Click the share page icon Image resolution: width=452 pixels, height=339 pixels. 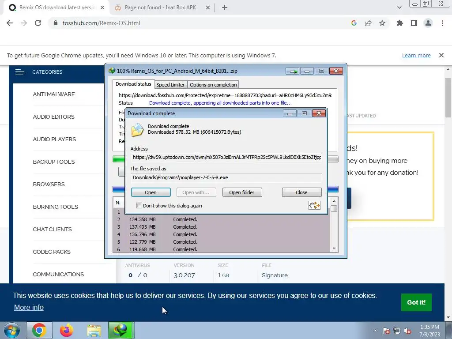point(368,23)
